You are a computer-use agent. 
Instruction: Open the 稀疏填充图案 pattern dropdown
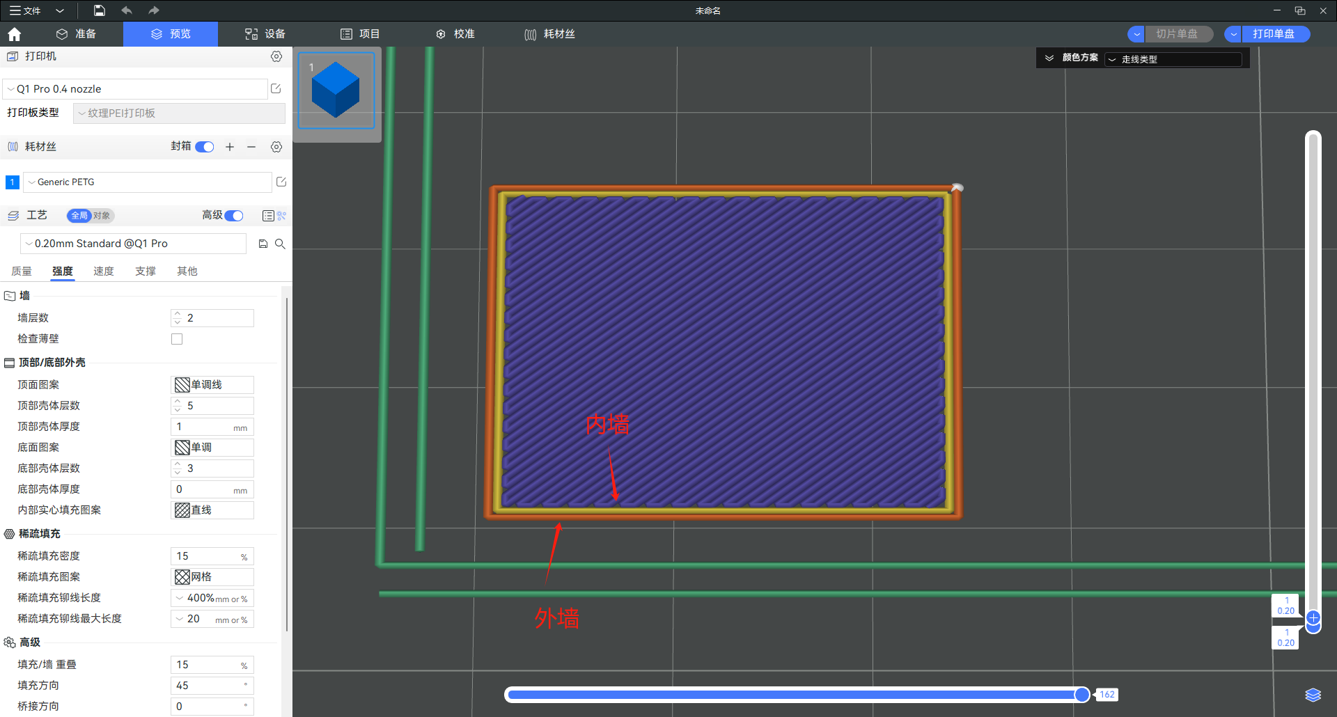coord(212,577)
